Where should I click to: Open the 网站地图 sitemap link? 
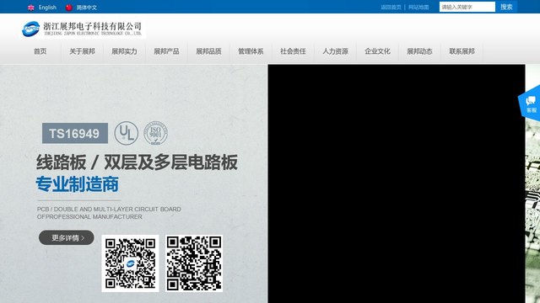click(x=418, y=7)
